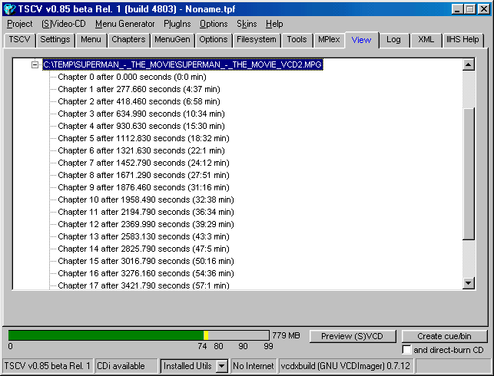This screenshot has height=376, width=494.
Task: Select Chapter 5 after 1112.830 seconds
Action: [x=142, y=138]
